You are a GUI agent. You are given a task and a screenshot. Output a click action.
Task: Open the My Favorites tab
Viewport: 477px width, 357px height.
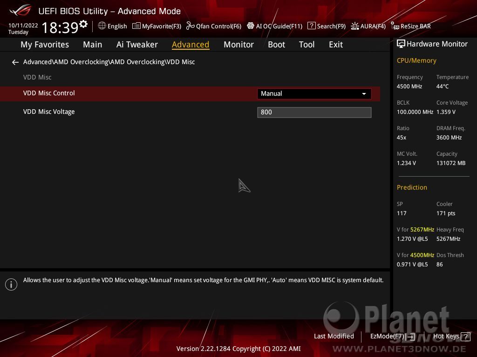coord(45,45)
